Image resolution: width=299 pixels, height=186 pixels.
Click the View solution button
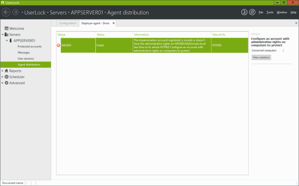(x=261, y=57)
